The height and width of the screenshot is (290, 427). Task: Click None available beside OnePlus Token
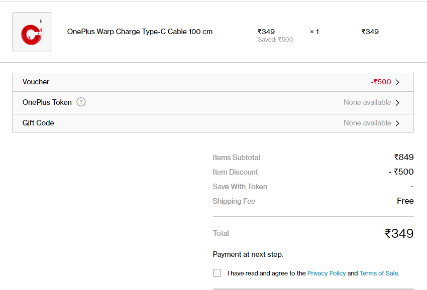coord(367,102)
